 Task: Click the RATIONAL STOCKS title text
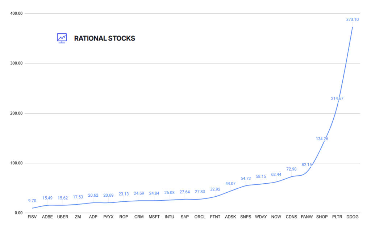[x=104, y=38]
